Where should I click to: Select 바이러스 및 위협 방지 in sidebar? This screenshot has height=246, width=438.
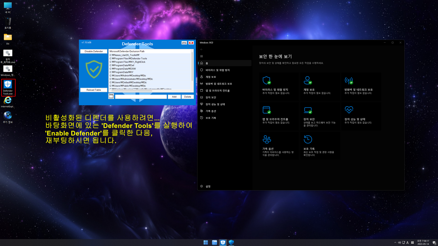coord(225,70)
